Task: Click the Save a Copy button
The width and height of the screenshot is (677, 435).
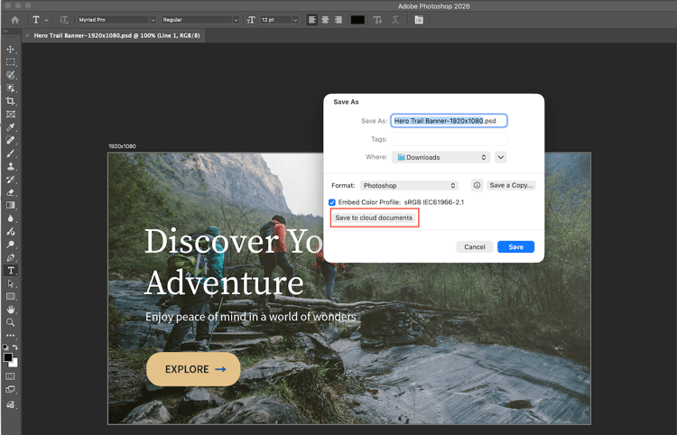Action: click(x=511, y=185)
